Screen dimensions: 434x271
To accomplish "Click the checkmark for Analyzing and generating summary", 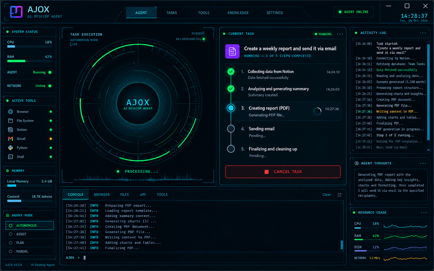I will 231,89.
